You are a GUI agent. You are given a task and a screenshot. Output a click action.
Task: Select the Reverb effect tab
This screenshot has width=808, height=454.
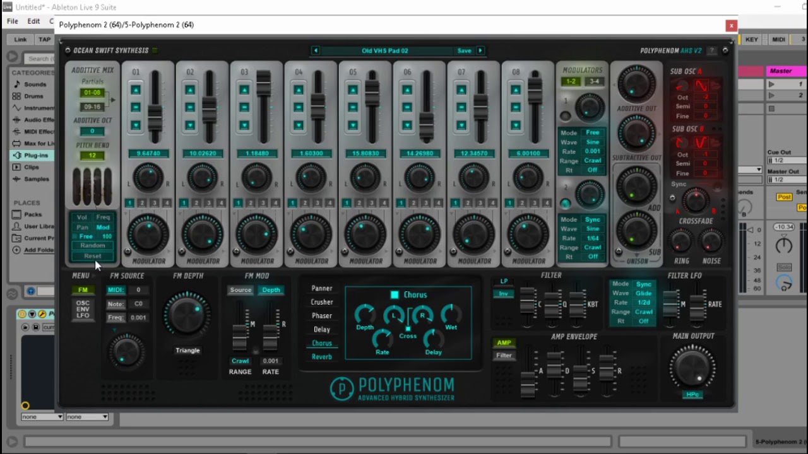click(x=322, y=357)
